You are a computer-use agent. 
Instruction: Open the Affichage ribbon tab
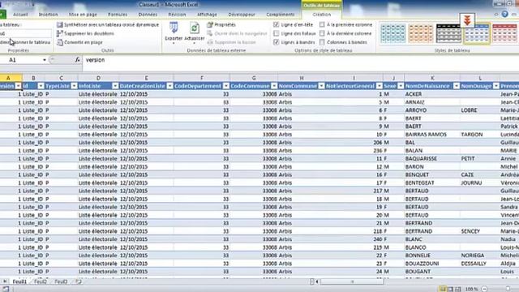pos(207,15)
